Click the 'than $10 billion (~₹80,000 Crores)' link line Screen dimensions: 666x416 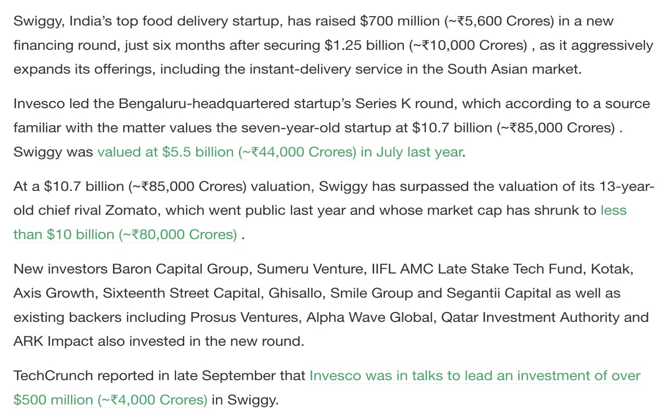[x=125, y=235]
